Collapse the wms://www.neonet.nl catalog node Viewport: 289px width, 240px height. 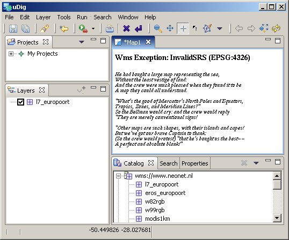118,176
